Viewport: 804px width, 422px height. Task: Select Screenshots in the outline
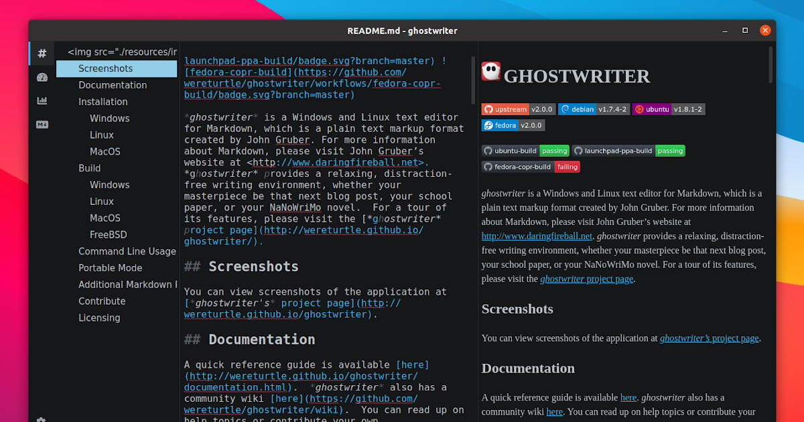pos(117,68)
